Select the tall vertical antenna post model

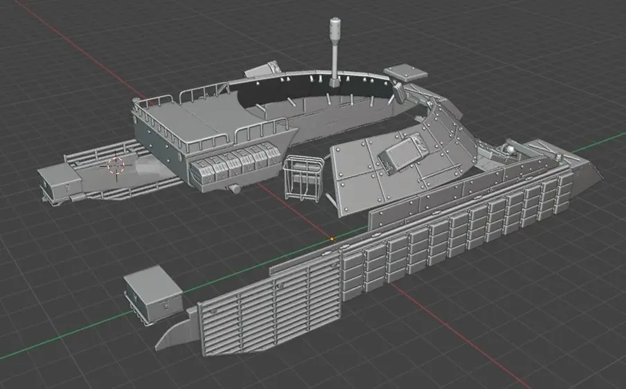click(x=335, y=53)
